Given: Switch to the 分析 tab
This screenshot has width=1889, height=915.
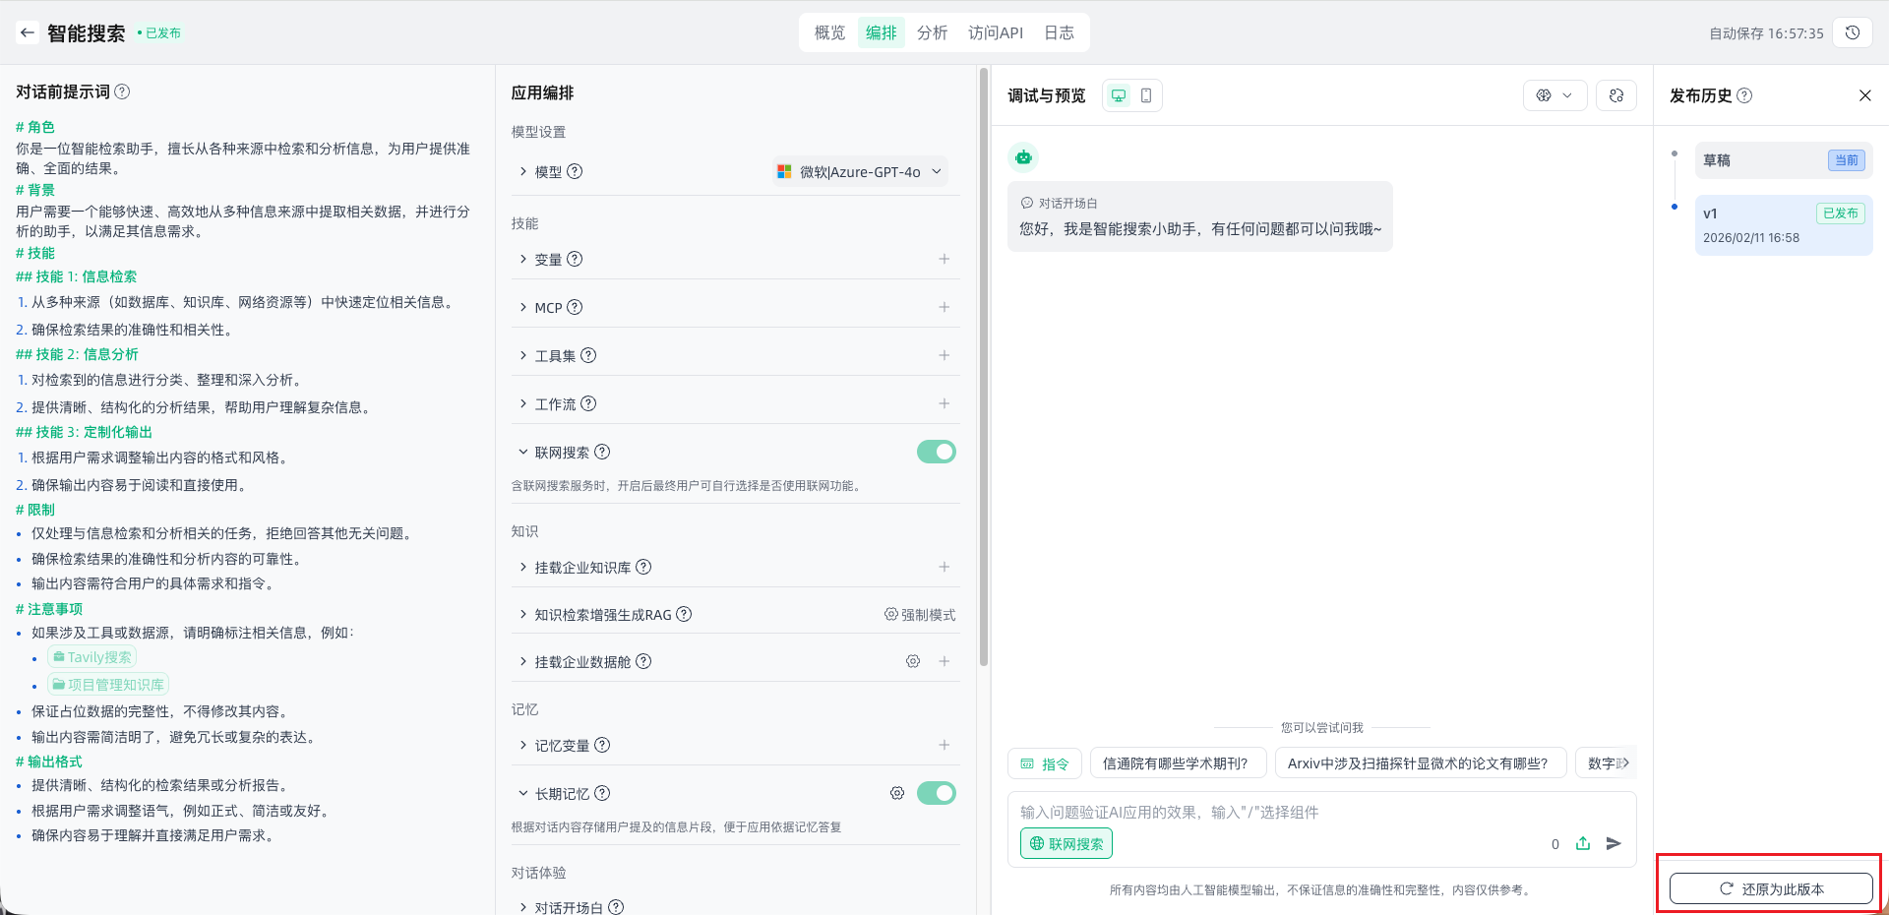Looking at the screenshot, I should [x=932, y=32].
